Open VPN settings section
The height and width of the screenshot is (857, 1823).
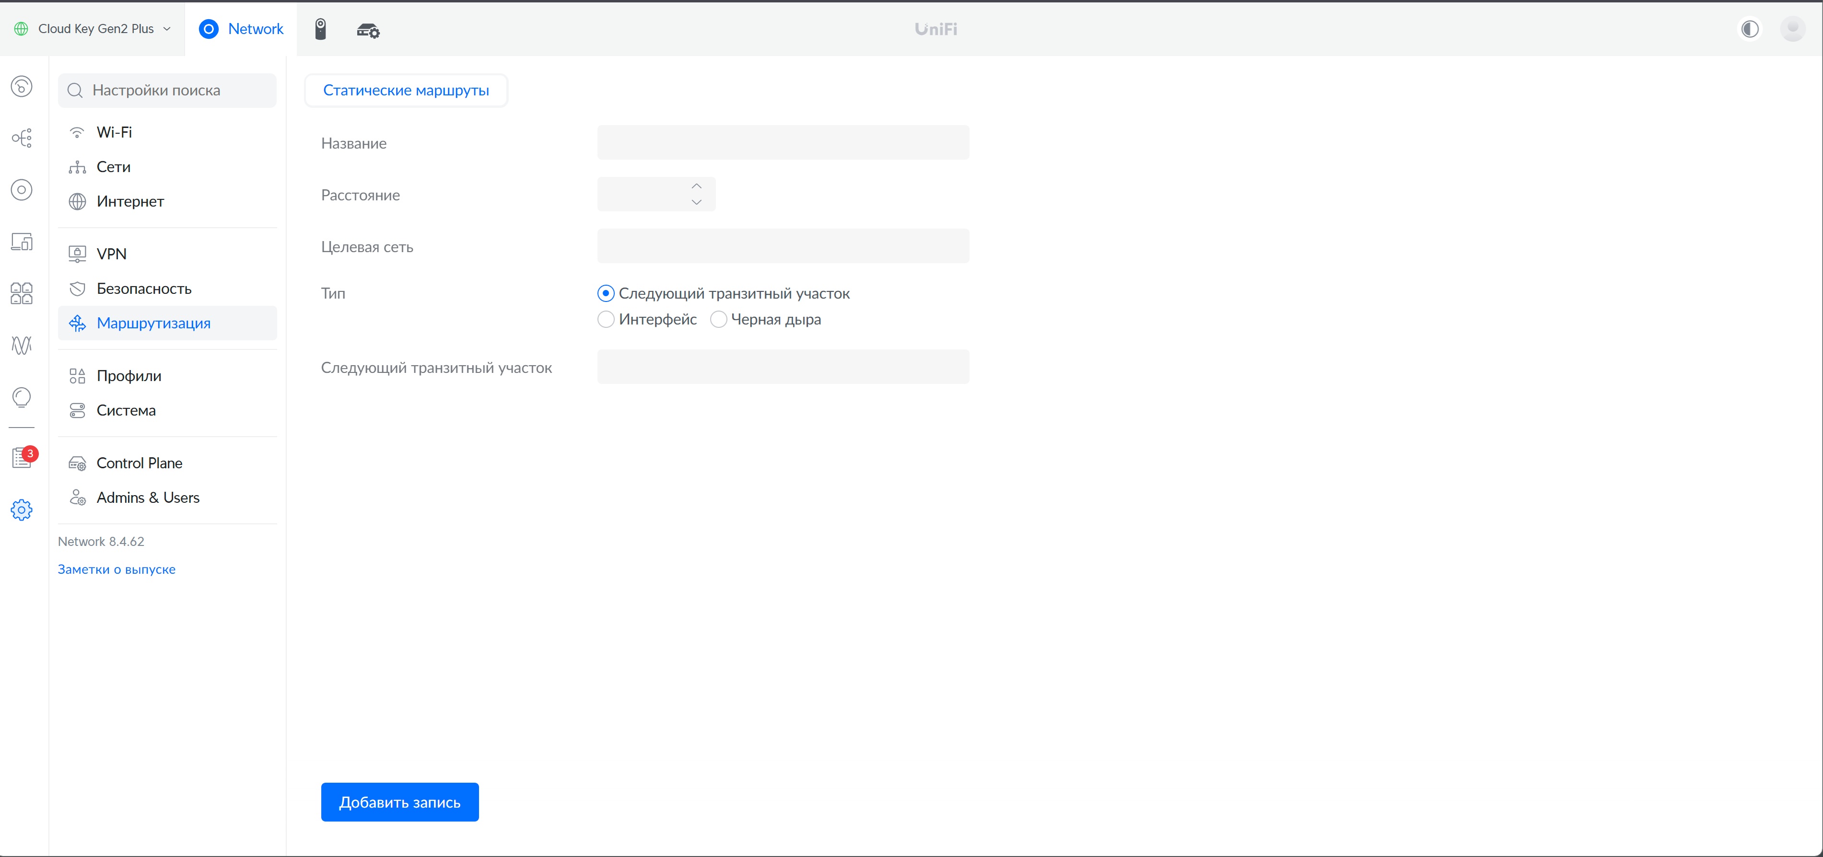167,254
